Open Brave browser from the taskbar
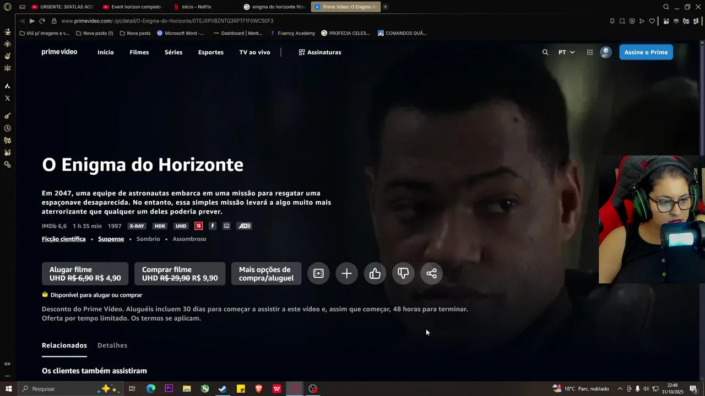Image resolution: width=705 pixels, height=396 pixels. [x=259, y=389]
